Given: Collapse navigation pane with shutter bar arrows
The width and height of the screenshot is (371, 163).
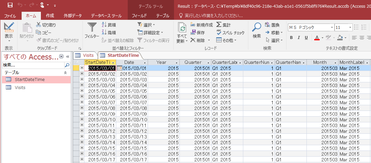Looking at the screenshot, I should [x=68, y=57].
